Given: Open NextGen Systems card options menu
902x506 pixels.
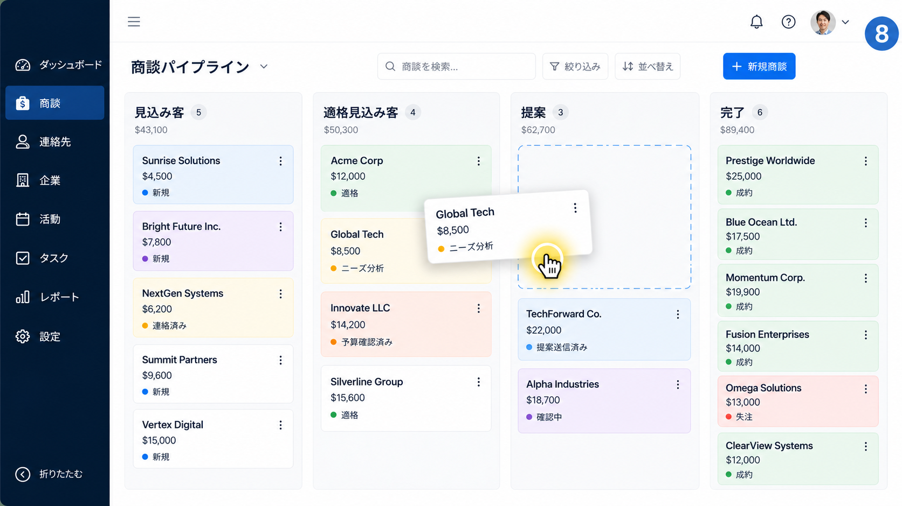Looking at the screenshot, I should tap(280, 294).
